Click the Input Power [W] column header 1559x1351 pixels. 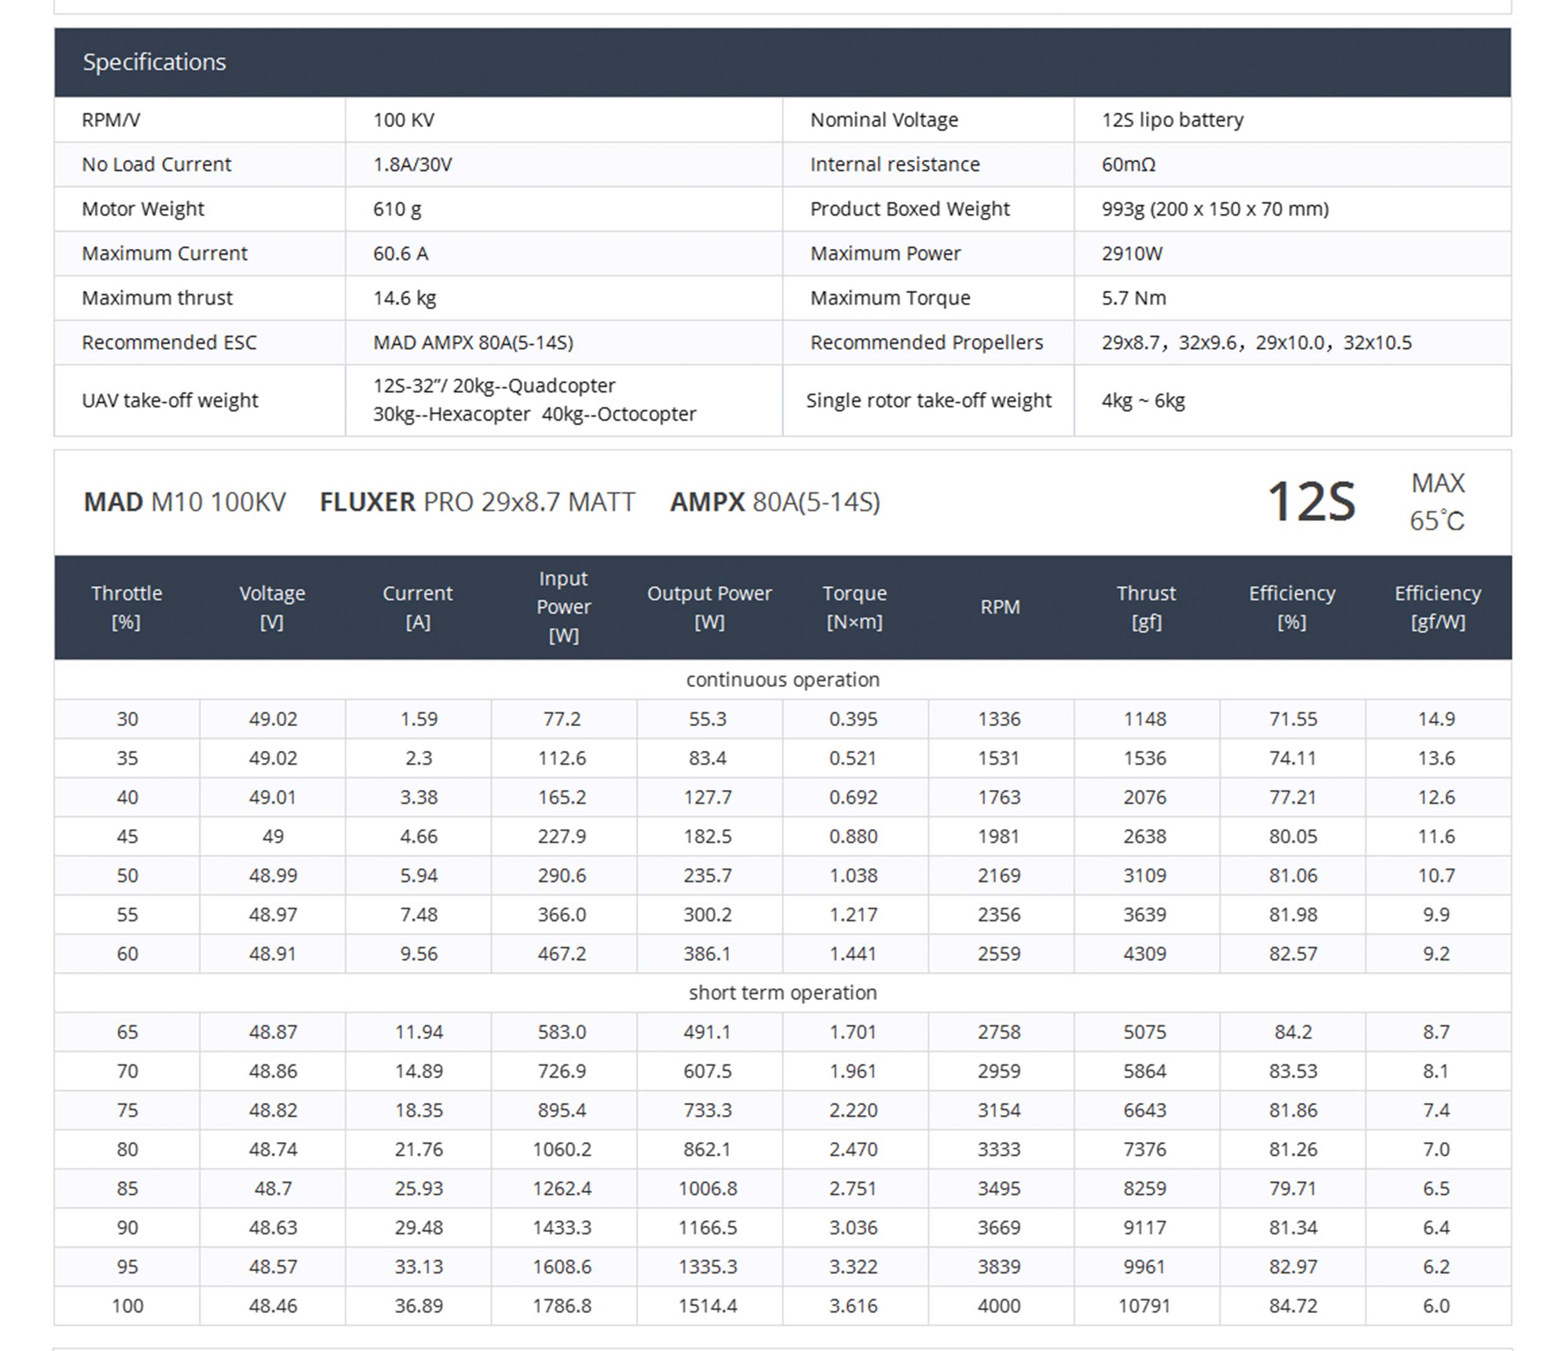tap(563, 607)
